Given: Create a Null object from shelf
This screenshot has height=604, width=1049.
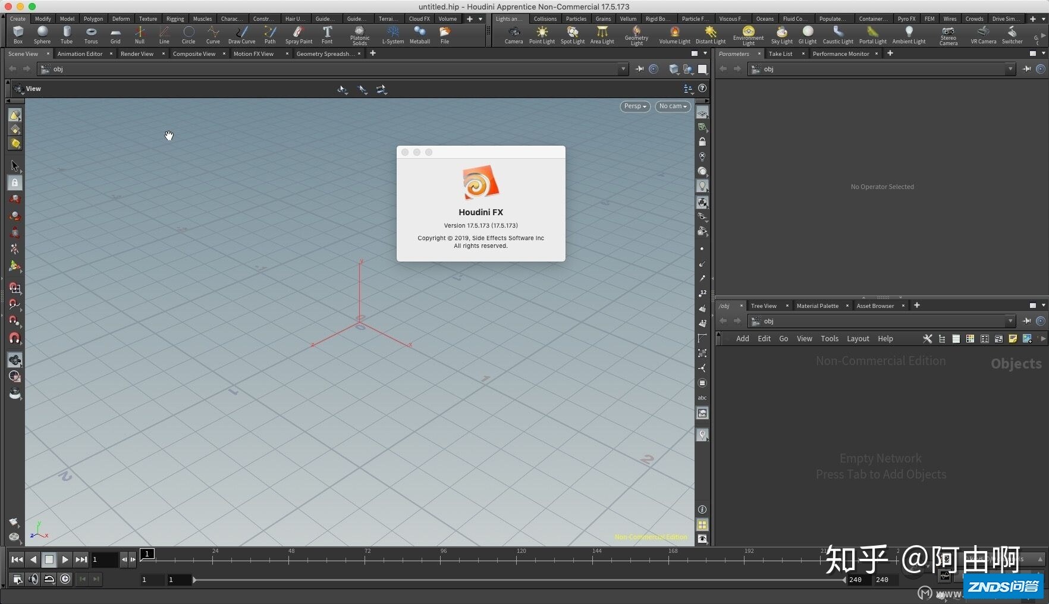Looking at the screenshot, I should coord(140,34).
